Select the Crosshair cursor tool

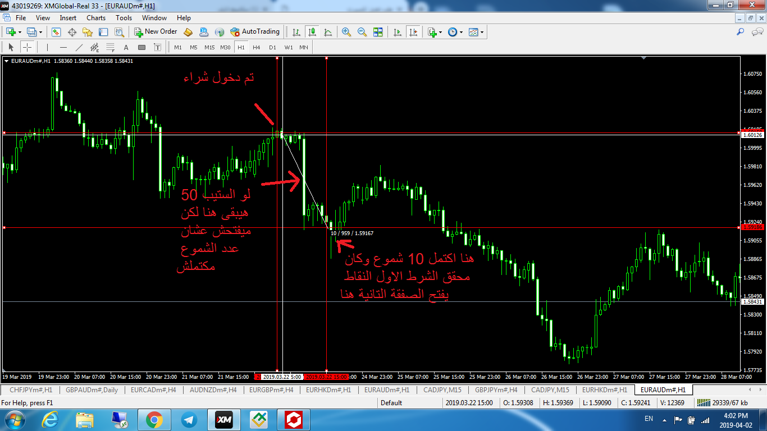coord(27,47)
